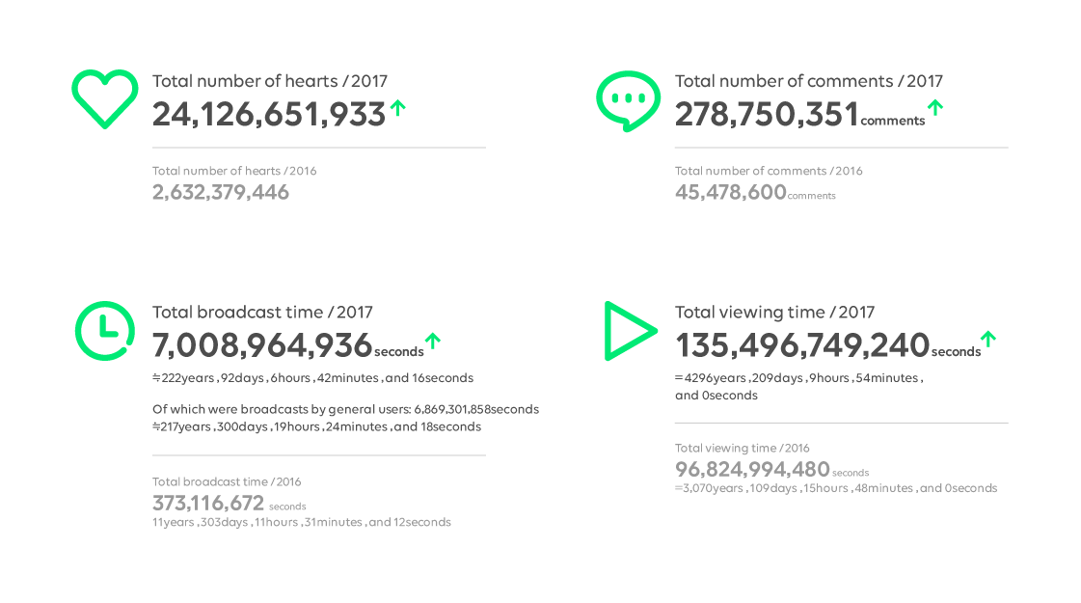Select the 'Total number of hearts / 2017' heading

[270, 81]
